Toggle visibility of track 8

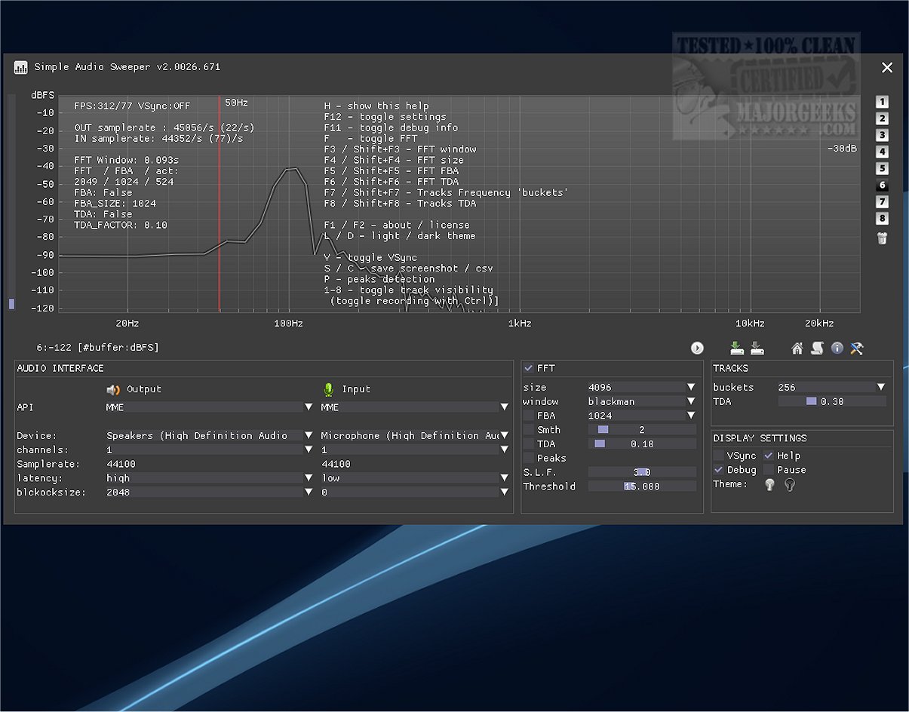[882, 219]
